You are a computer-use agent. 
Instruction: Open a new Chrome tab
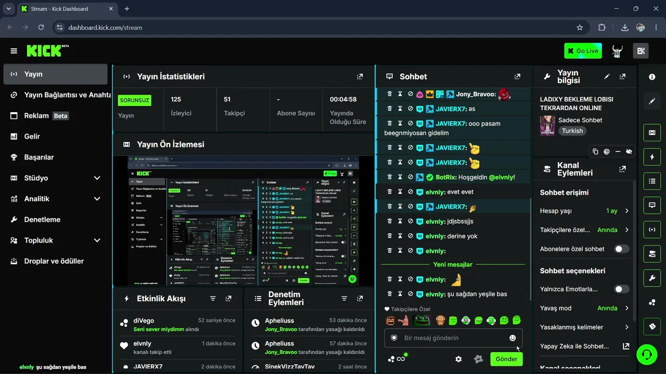(x=127, y=9)
